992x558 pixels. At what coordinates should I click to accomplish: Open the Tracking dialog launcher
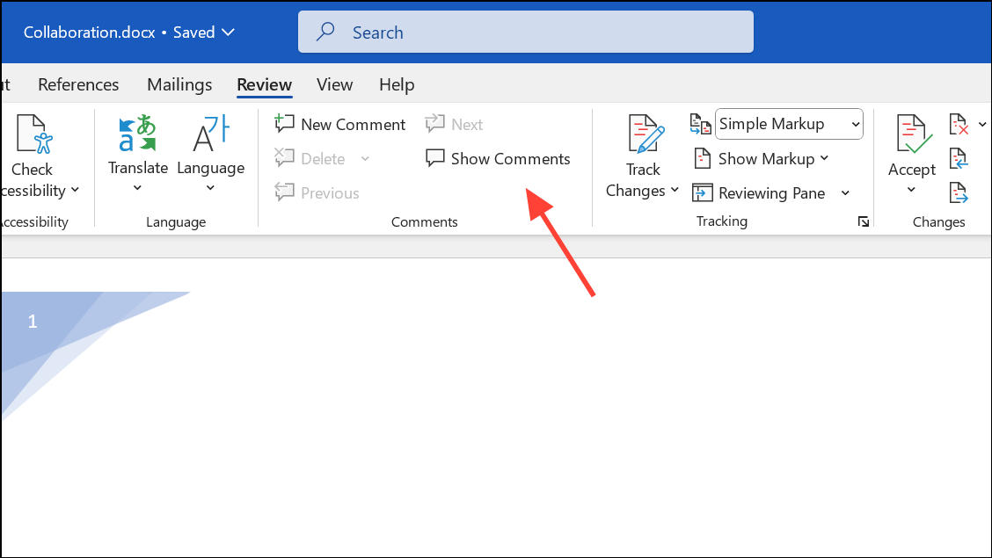point(863,221)
